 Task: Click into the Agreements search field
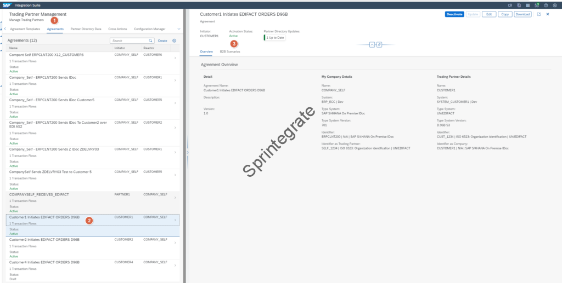coord(128,41)
